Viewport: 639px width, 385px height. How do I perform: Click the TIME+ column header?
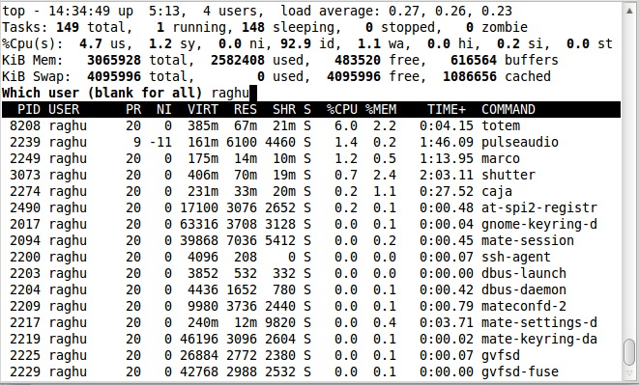pos(447,109)
